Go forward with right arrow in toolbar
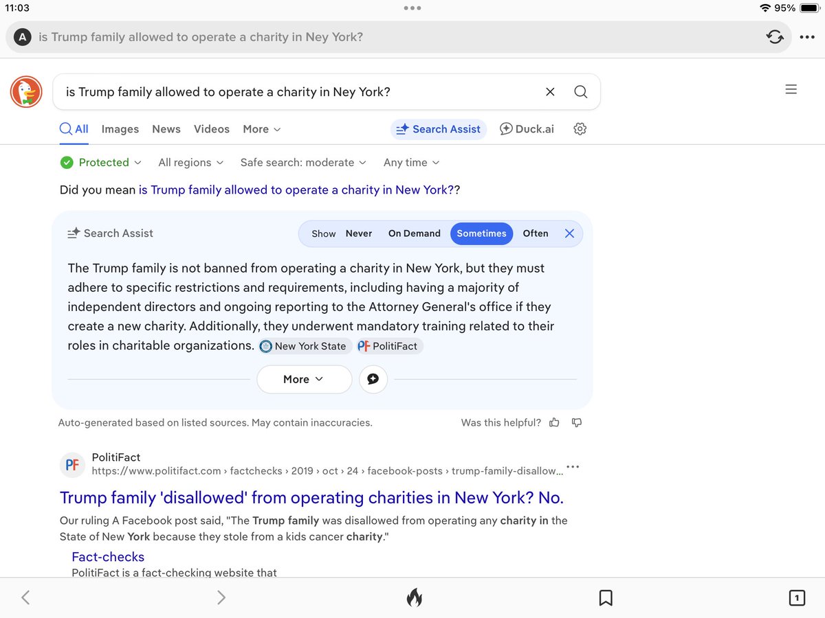The height and width of the screenshot is (618, 825). (221, 598)
